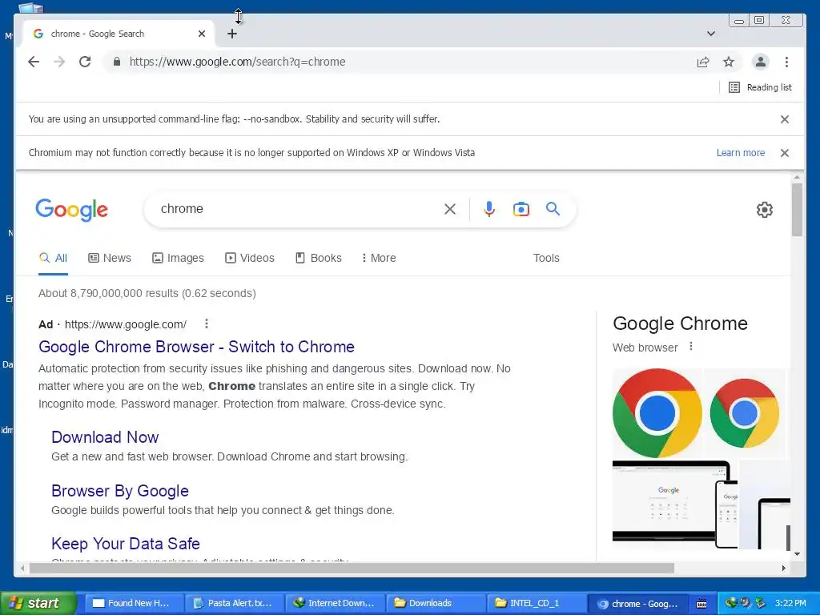The image size is (820, 615).
Task: Click the vertical scrollbar thumb
Action: click(x=797, y=210)
